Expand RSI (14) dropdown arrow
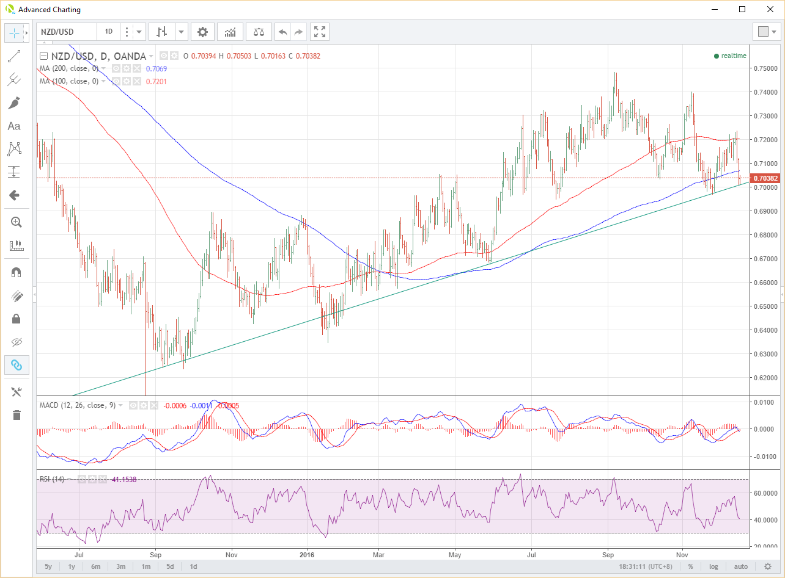 click(69, 479)
